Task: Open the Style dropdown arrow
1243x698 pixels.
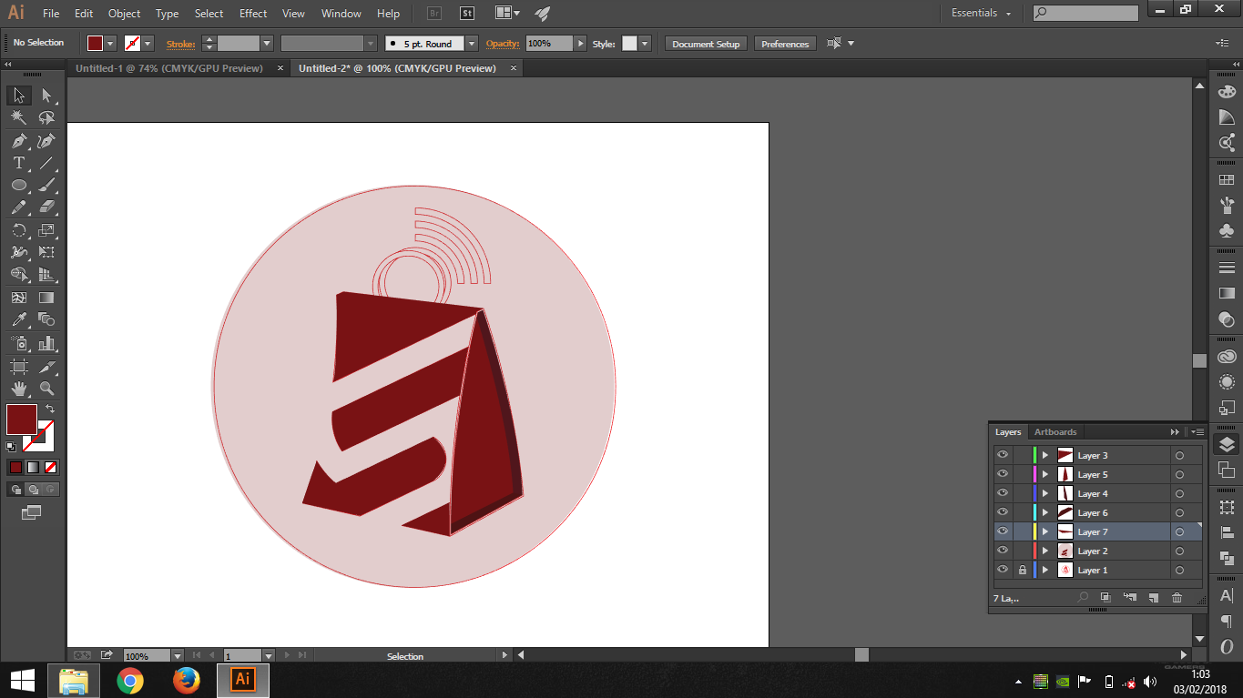Action: point(645,44)
